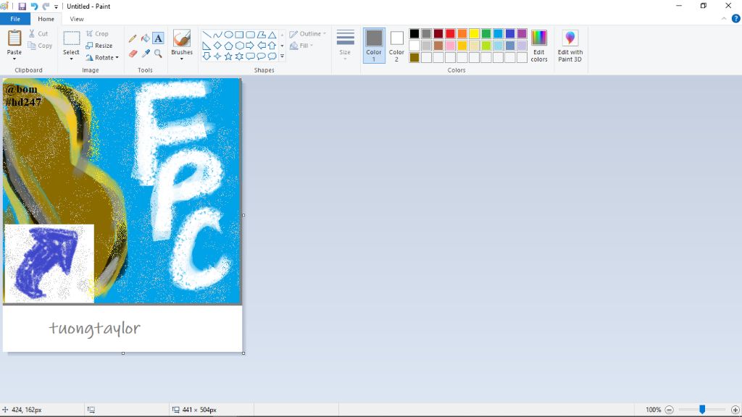This screenshot has height=417, width=742.
Task: Choose the Rectangle shape
Action: click(x=239, y=35)
